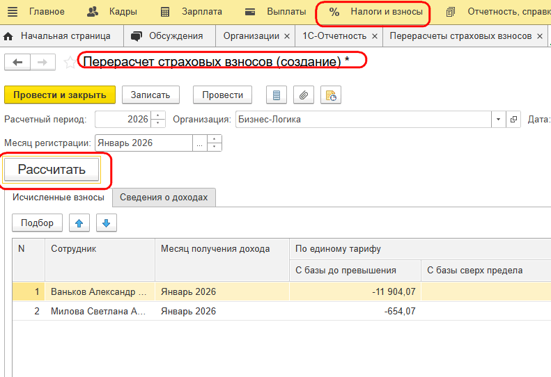The width and height of the screenshot is (551, 377).
Task: Switch to Исчисленные взносы tab
Action: 59,198
